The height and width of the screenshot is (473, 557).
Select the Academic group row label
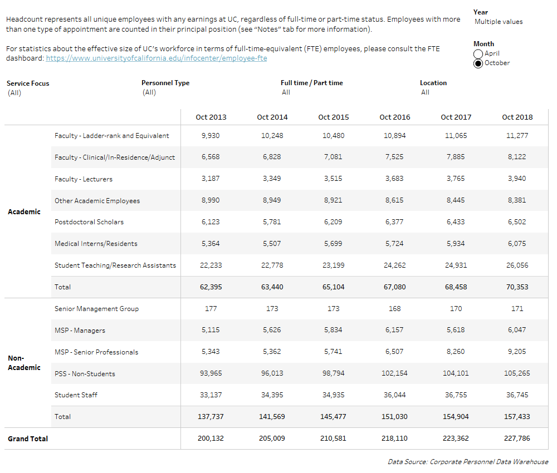point(24,211)
